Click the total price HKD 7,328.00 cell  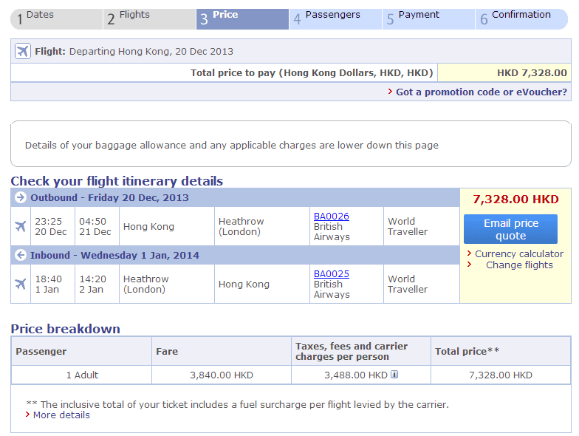pos(504,72)
